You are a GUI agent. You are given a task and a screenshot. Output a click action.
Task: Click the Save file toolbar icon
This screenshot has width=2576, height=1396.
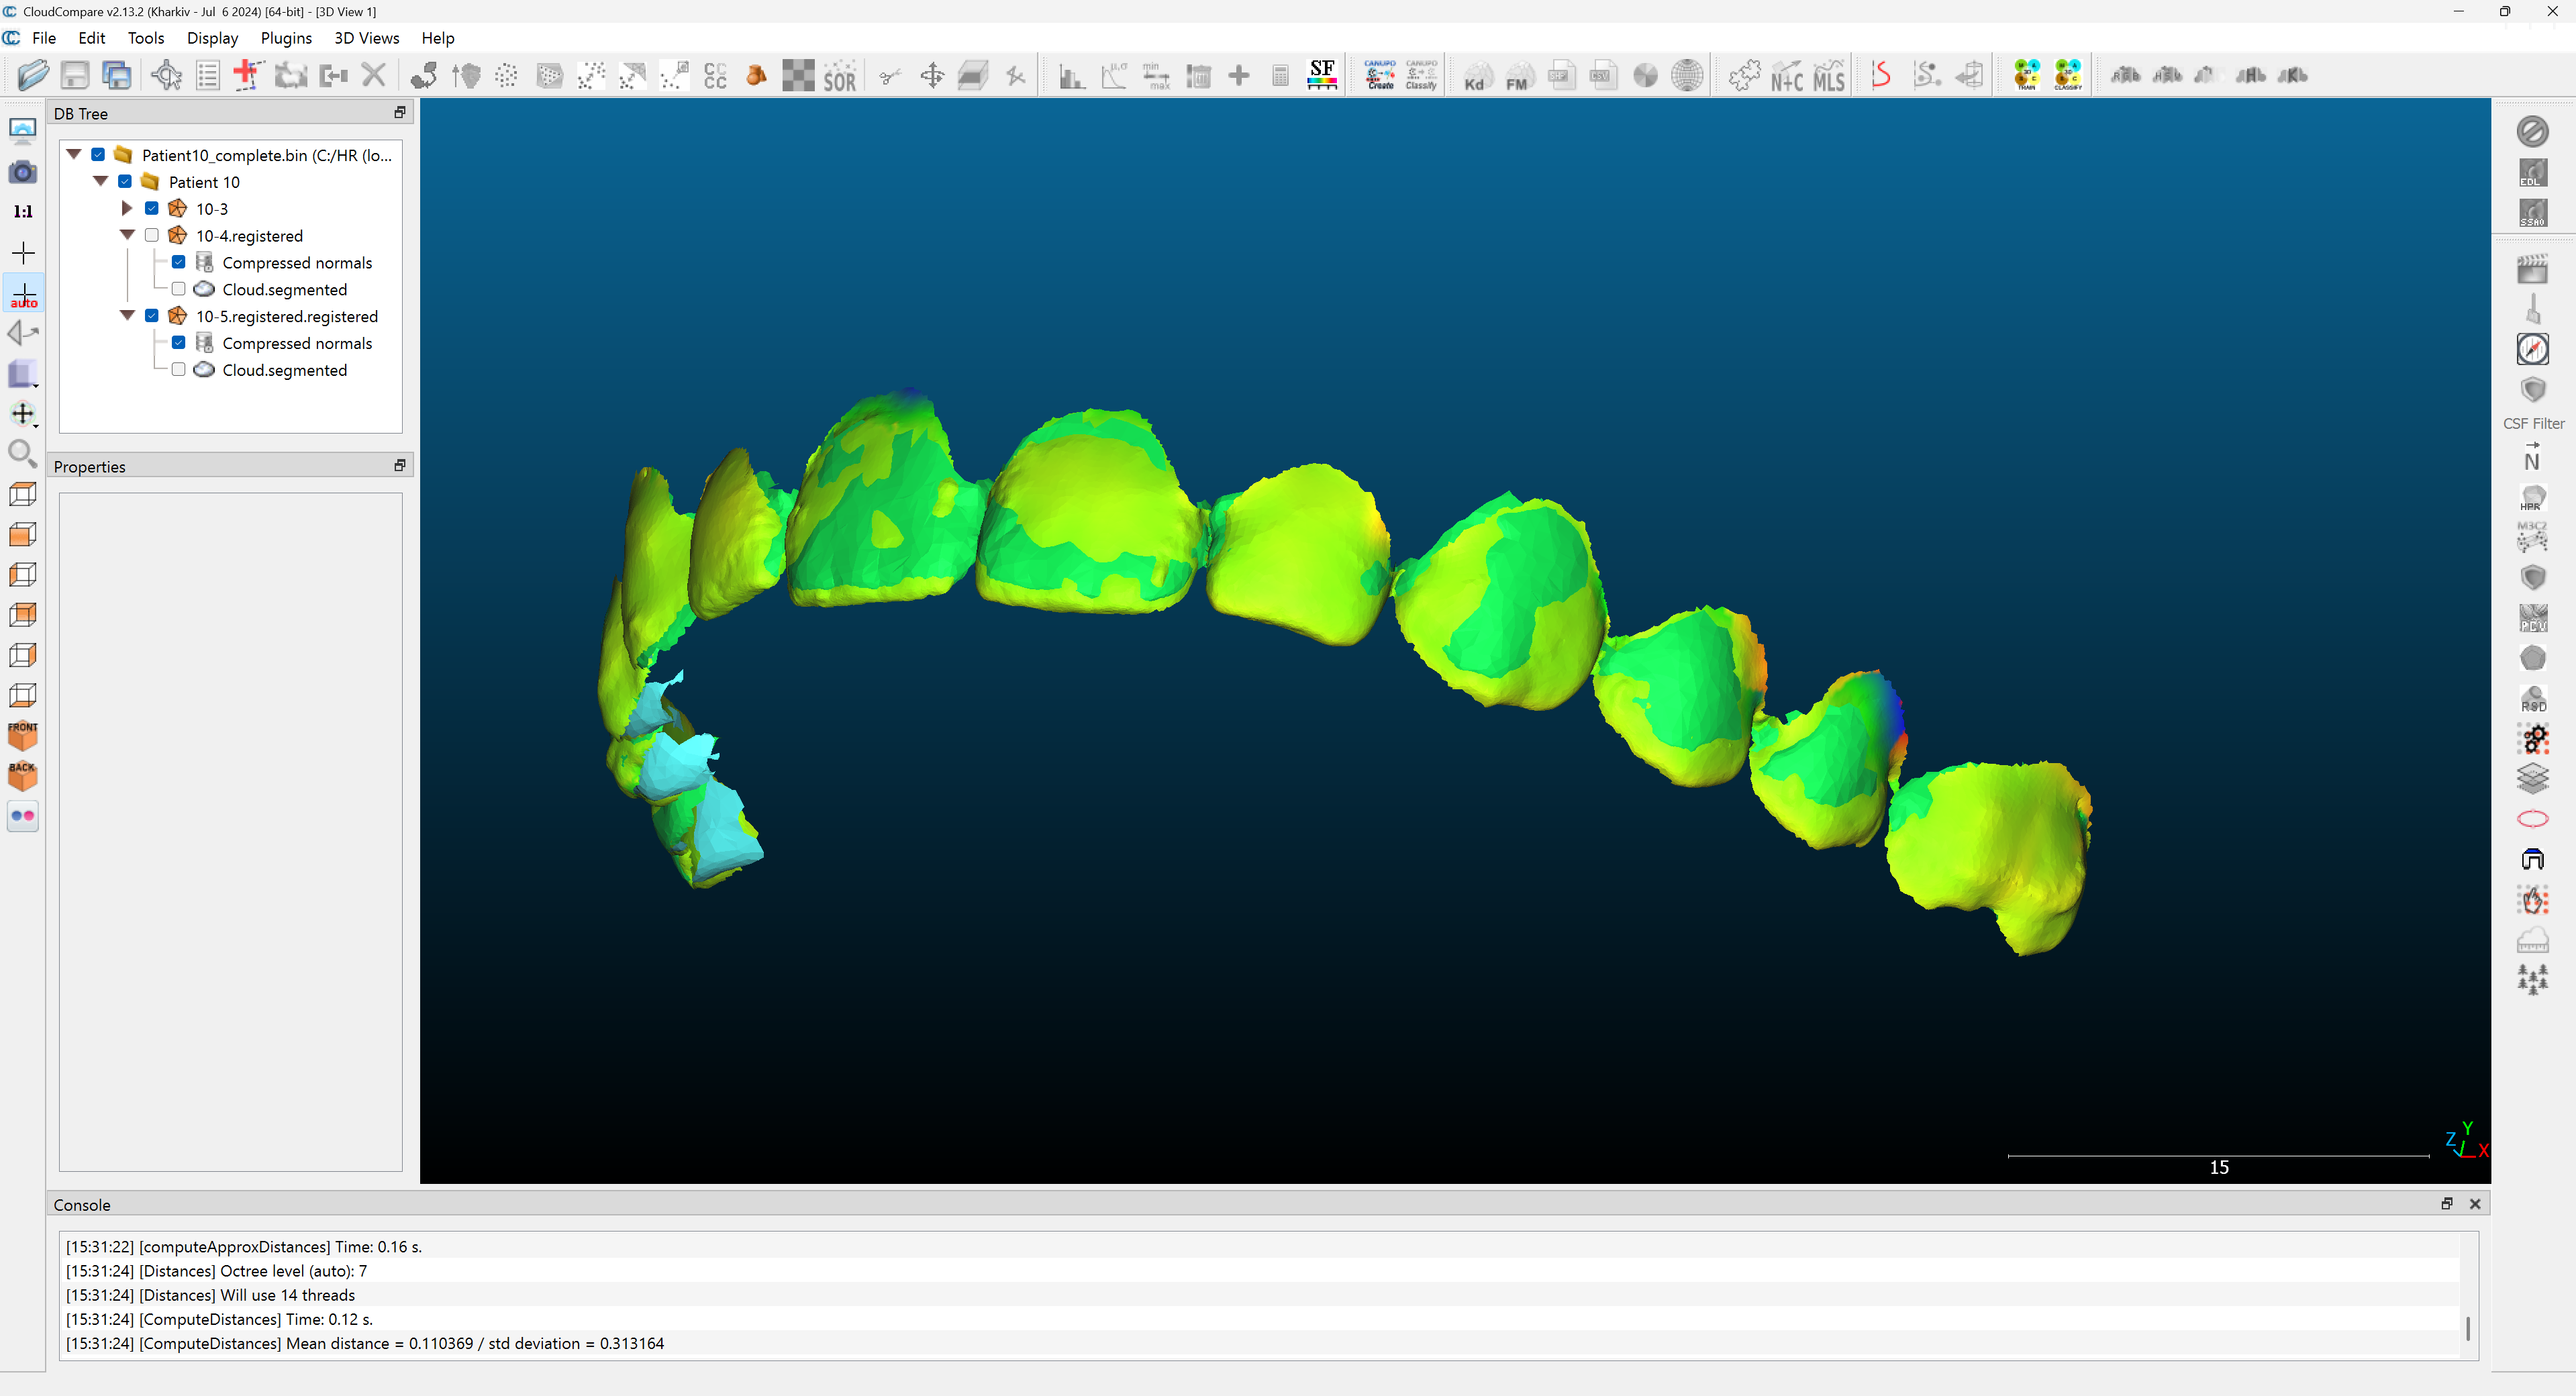point(75,76)
